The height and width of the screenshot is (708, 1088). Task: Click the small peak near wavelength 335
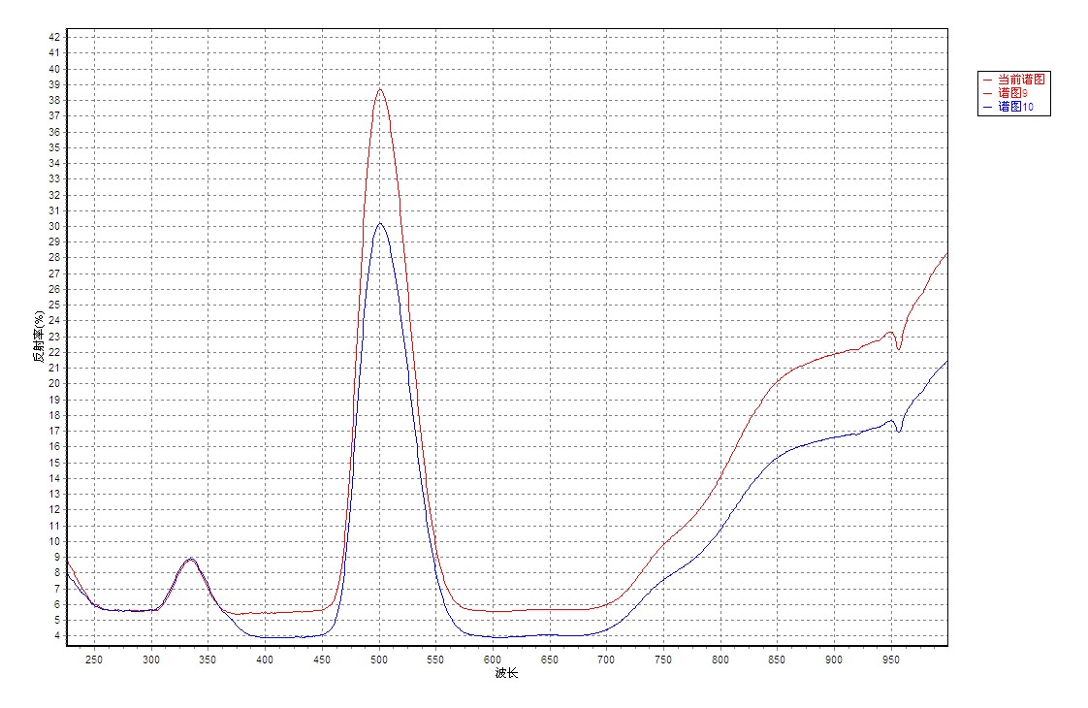[x=192, y=559]
